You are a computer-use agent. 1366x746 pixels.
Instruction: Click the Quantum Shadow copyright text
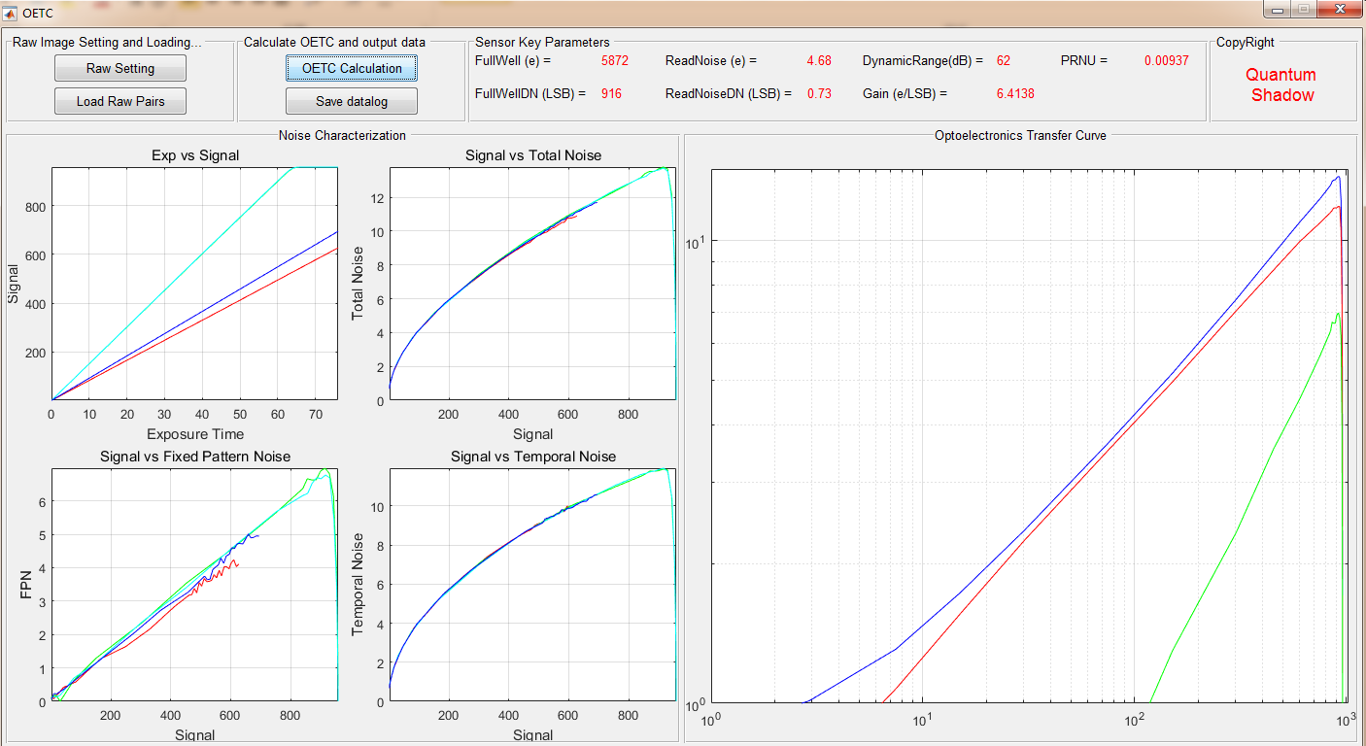point(1281,85)
